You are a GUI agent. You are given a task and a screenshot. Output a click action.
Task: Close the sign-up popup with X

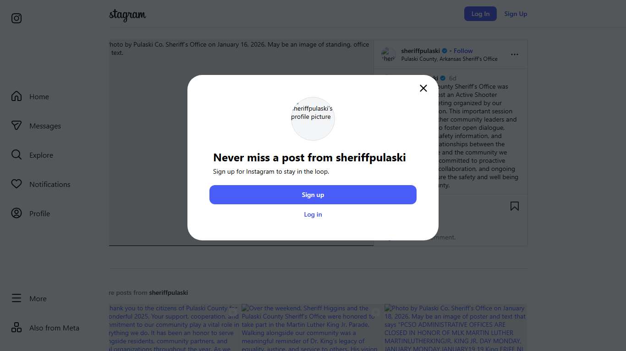423,88
